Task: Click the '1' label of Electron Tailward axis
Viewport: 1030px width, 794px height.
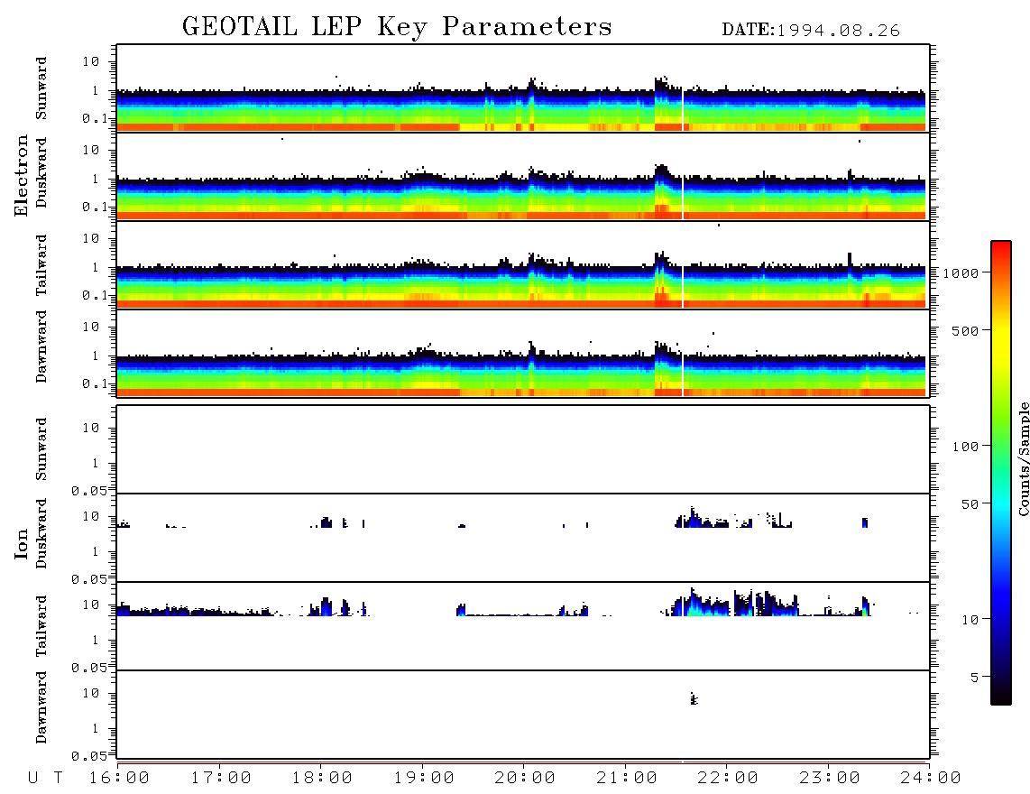Action: [x=96, y=267]
